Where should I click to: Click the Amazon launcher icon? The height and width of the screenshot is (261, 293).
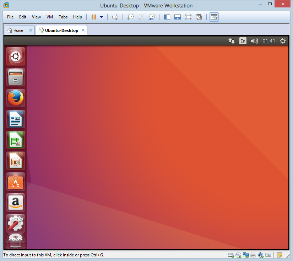pos(15,203)
